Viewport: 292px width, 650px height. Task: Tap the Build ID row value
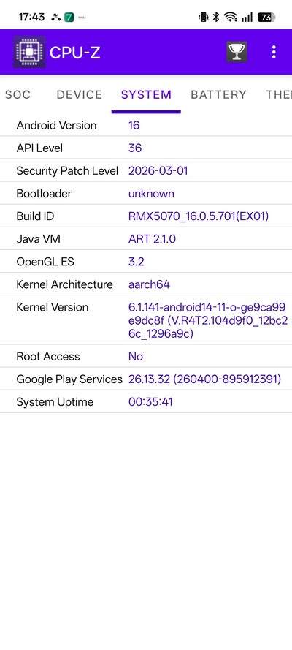point(199,216)
